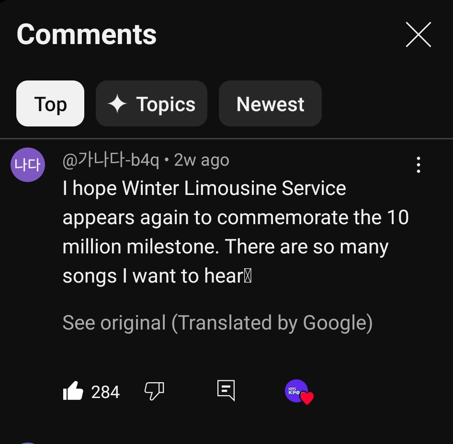Switch to the Topics filter chip
Viewport: 453px width, 444px height.
(151, 103)
